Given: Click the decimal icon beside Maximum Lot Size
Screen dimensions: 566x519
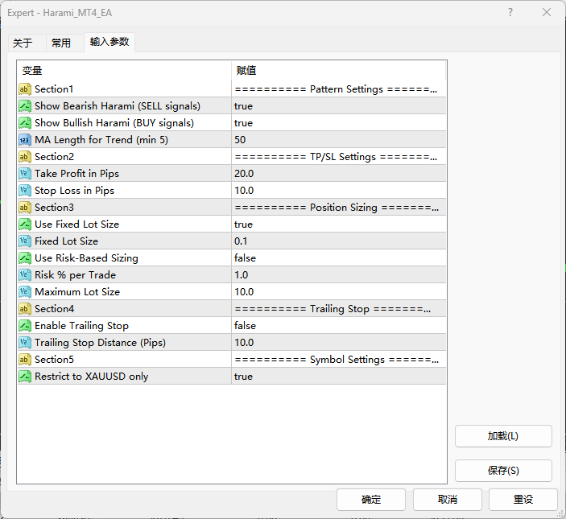Looking at the screenshot, I should click(x=25, y=292).
